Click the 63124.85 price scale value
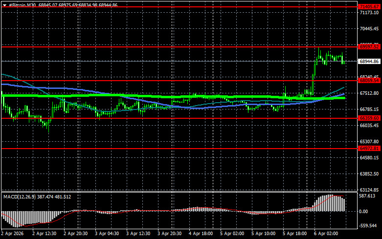Screen dimensions: 382x239 tap(368, 190)
